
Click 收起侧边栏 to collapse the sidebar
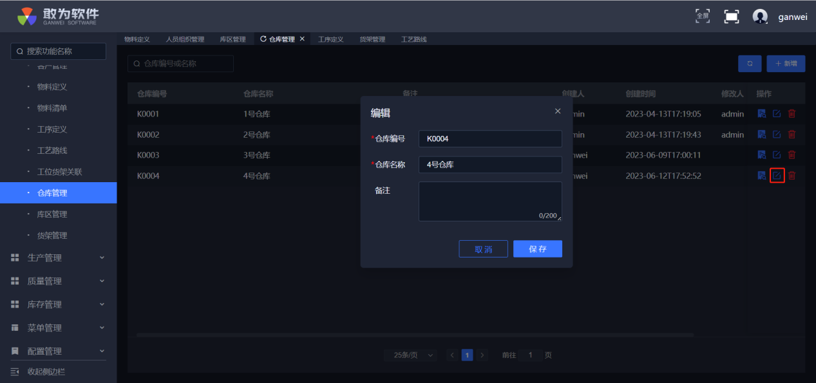tap(39, 371)
